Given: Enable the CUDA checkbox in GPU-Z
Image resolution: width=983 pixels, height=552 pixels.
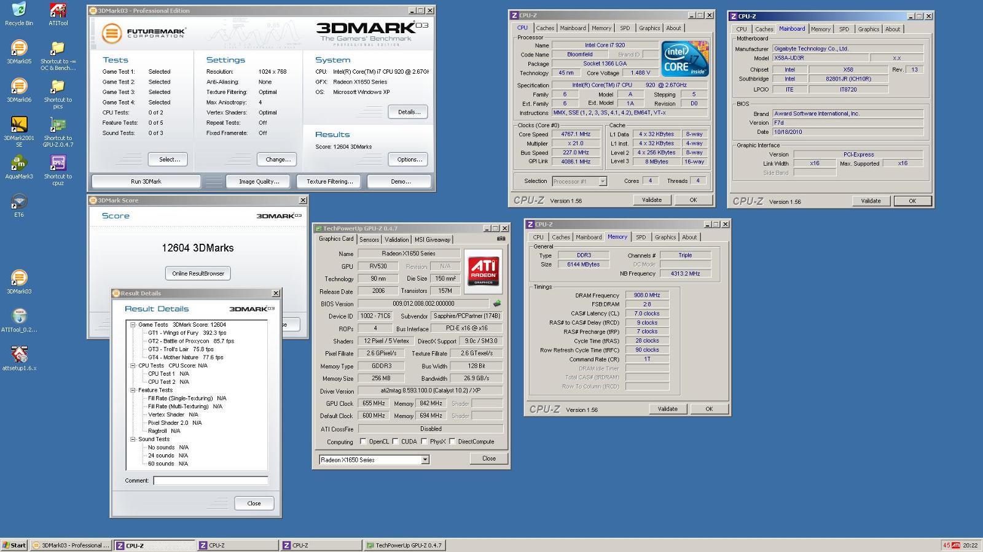Looking at the screenshot, I should pos(395,441).
